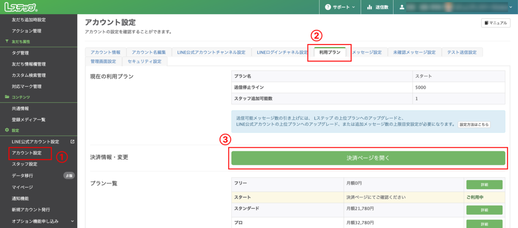Image resolution: width=518 pixels, height=228 pixels.
Task: Click the question mark support icon
Action: tap(328, 7)
